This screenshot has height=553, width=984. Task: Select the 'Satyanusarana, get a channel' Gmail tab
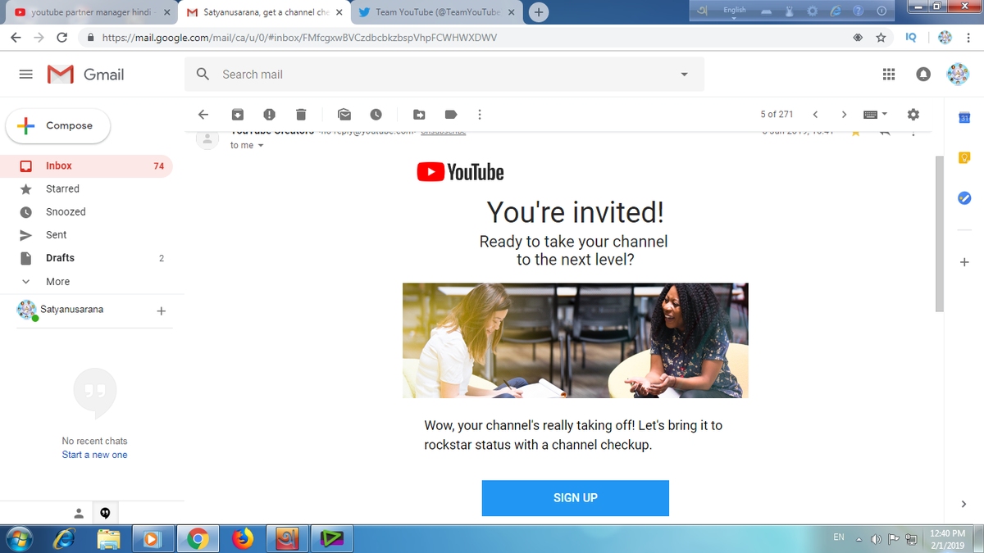tap(263, 12)
